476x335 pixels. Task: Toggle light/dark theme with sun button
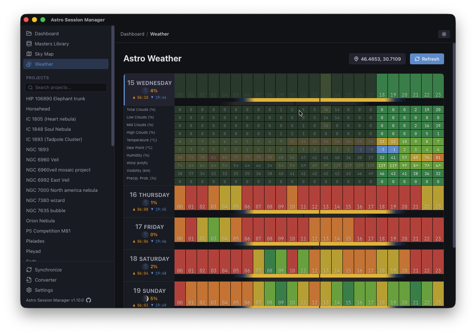click(444, 34)
